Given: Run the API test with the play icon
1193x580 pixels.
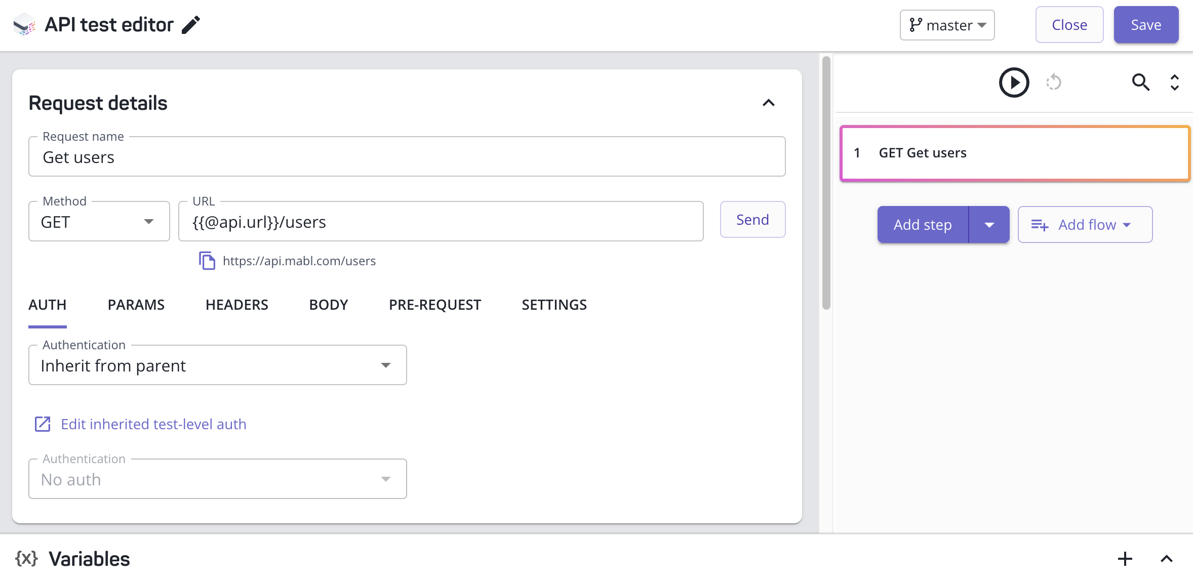Looking at the screenshot, I should pos(1013,82).
